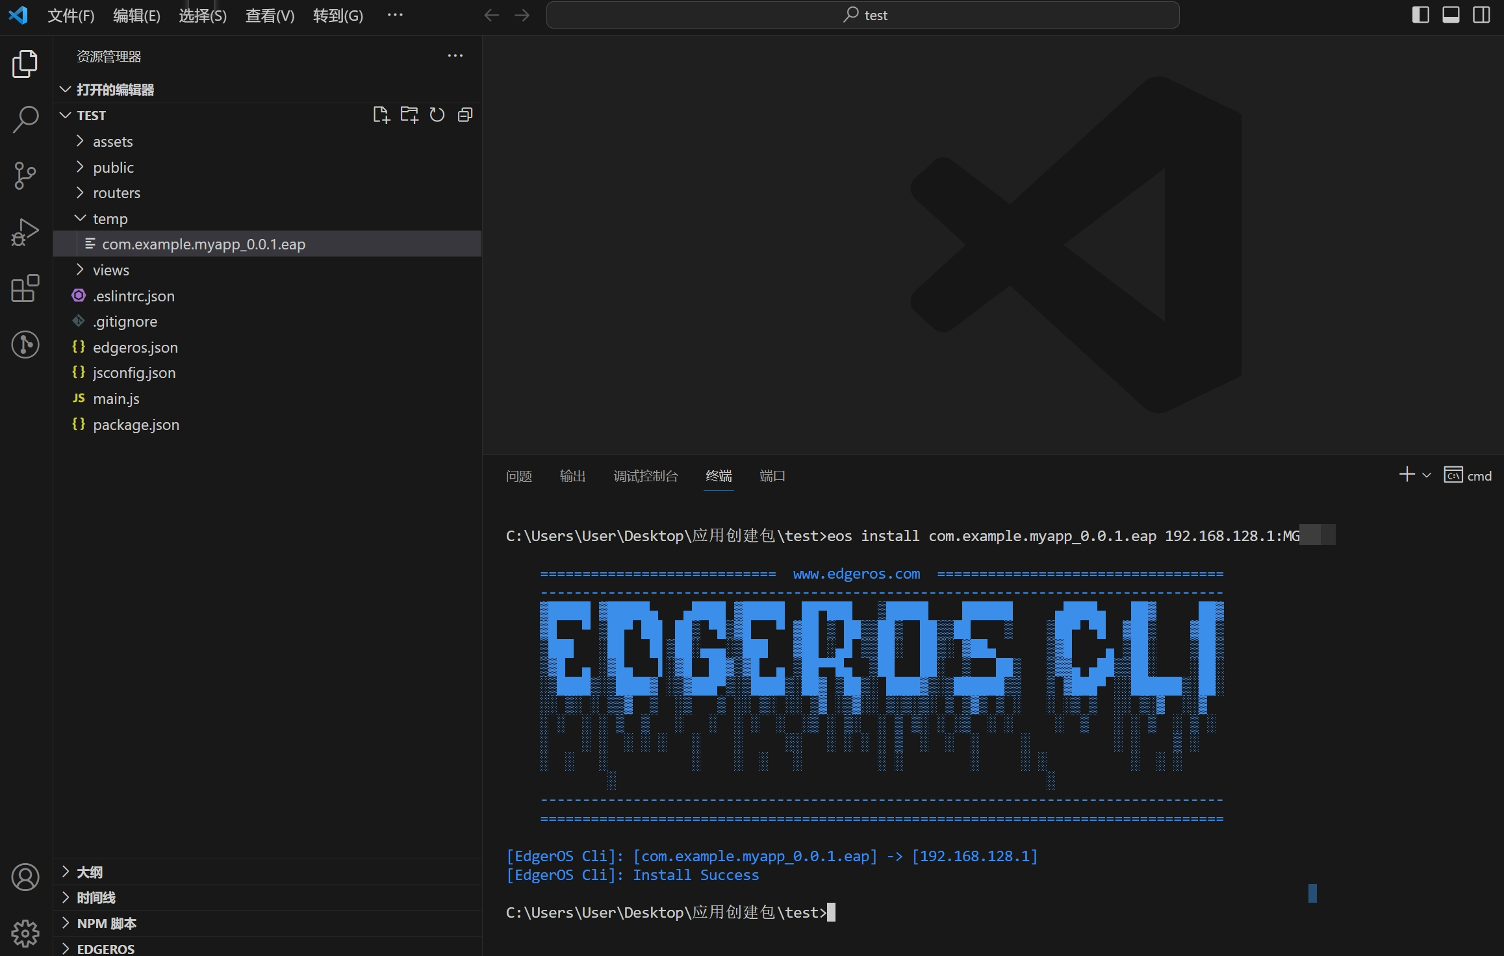The image size is (1504, 956).
Task: Click the New File icon in TEST header
Action: [381, 115]
